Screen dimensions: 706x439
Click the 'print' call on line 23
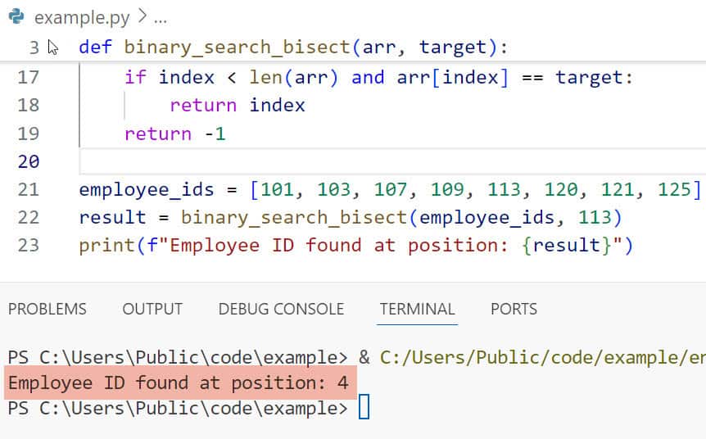(106, 246)
